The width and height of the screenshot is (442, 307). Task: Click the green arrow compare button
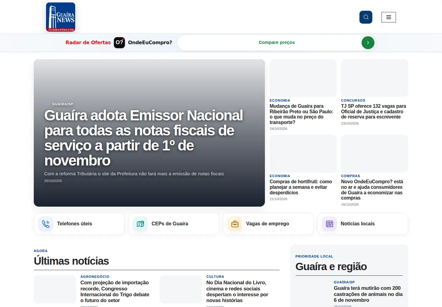(x=368, y=43)
